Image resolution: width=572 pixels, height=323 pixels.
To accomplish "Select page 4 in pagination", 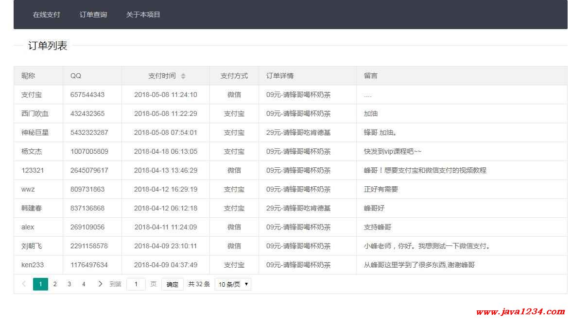I will [84, 284].
